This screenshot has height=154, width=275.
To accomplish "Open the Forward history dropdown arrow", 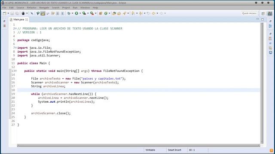I will point(165,13).
